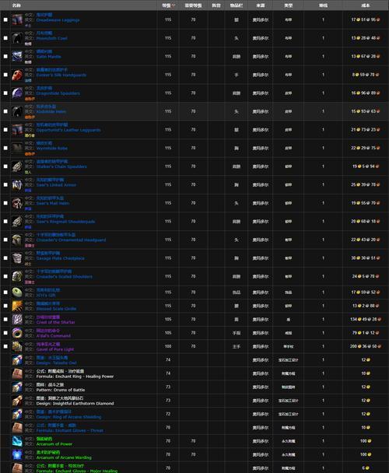The image size is (389, 473).
Task: Open the Dreadweave Leggings item link
Action: [x=58, y=20]
